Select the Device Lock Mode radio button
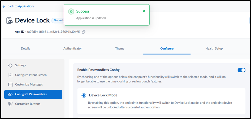251x119 pixels. [84, 95]
